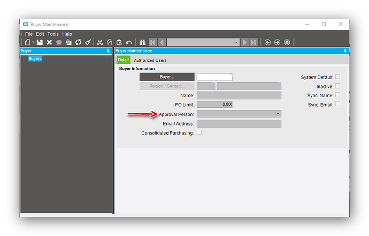Click the Back circled arrow icon
This screenshot has width=369, height=236.
coord(267,42)
